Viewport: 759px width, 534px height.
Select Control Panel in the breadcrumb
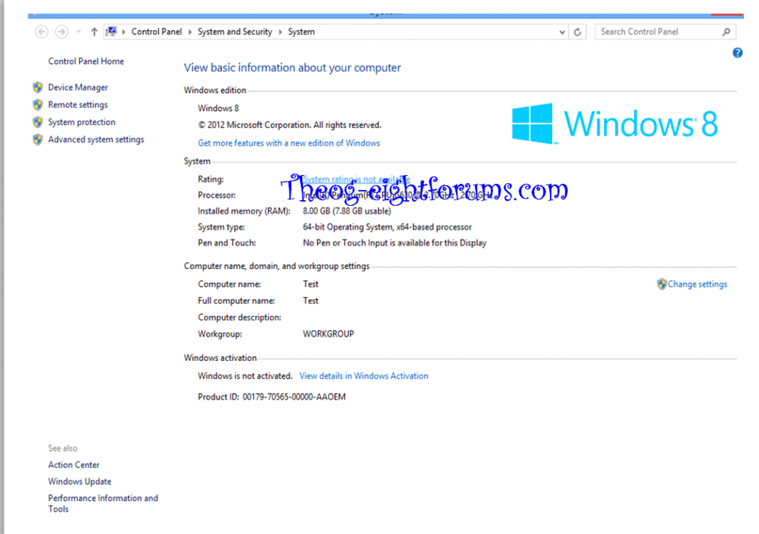156,32
